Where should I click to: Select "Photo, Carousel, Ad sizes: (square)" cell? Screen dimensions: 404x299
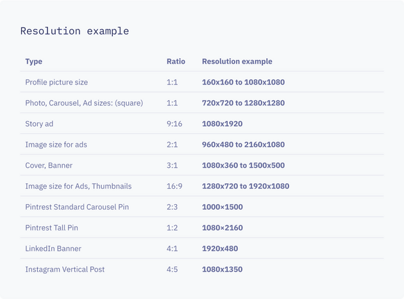click(84, 103)
